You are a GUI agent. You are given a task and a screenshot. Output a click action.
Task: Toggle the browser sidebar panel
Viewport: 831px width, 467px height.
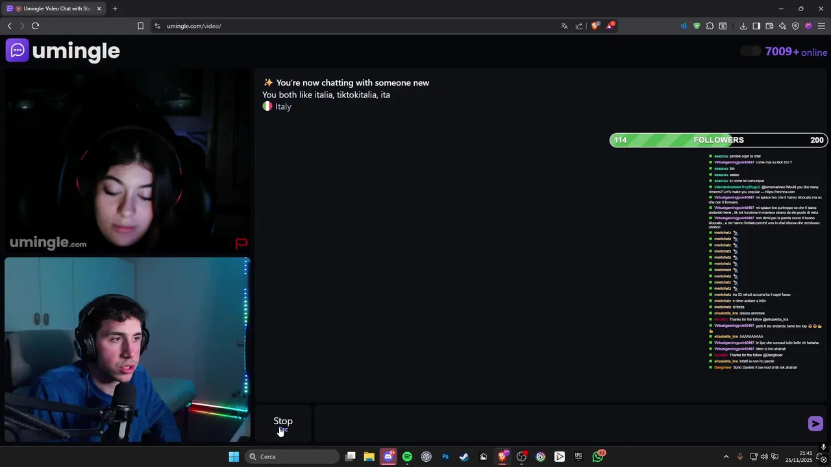(x=756, y=26)
